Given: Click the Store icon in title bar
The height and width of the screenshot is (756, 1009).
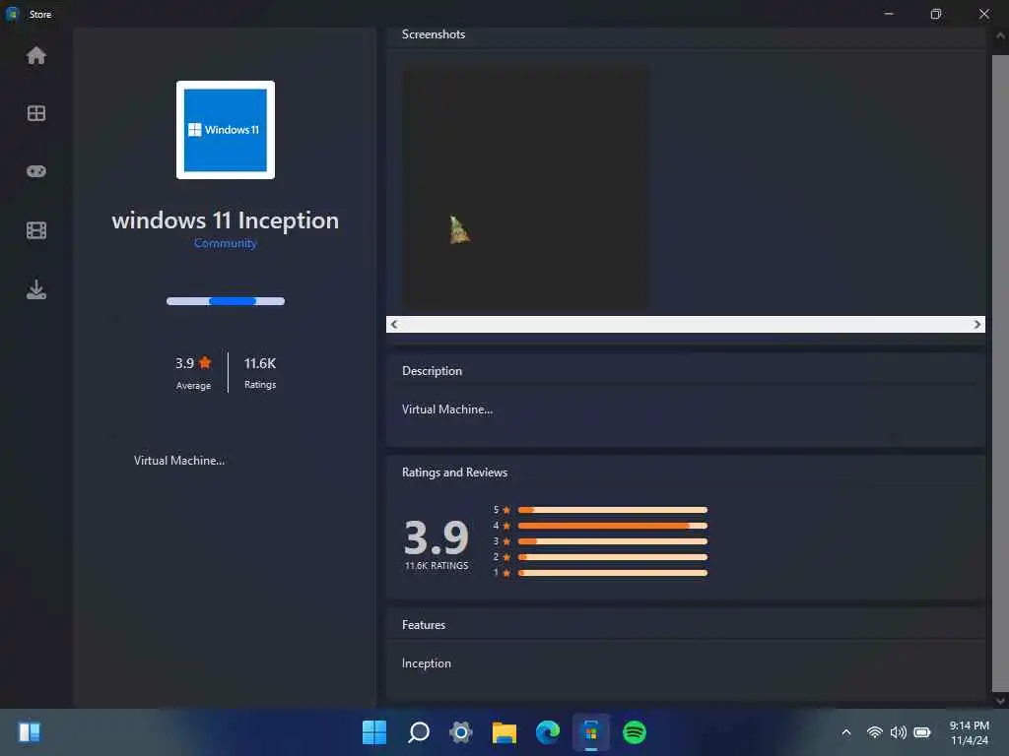Looking at the screenshot, I should [12, 14].
